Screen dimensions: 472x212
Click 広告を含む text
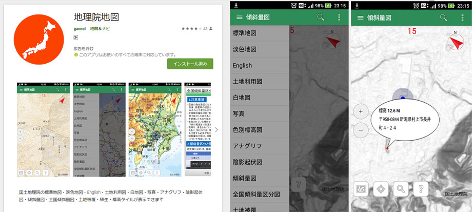pos(84,48)
